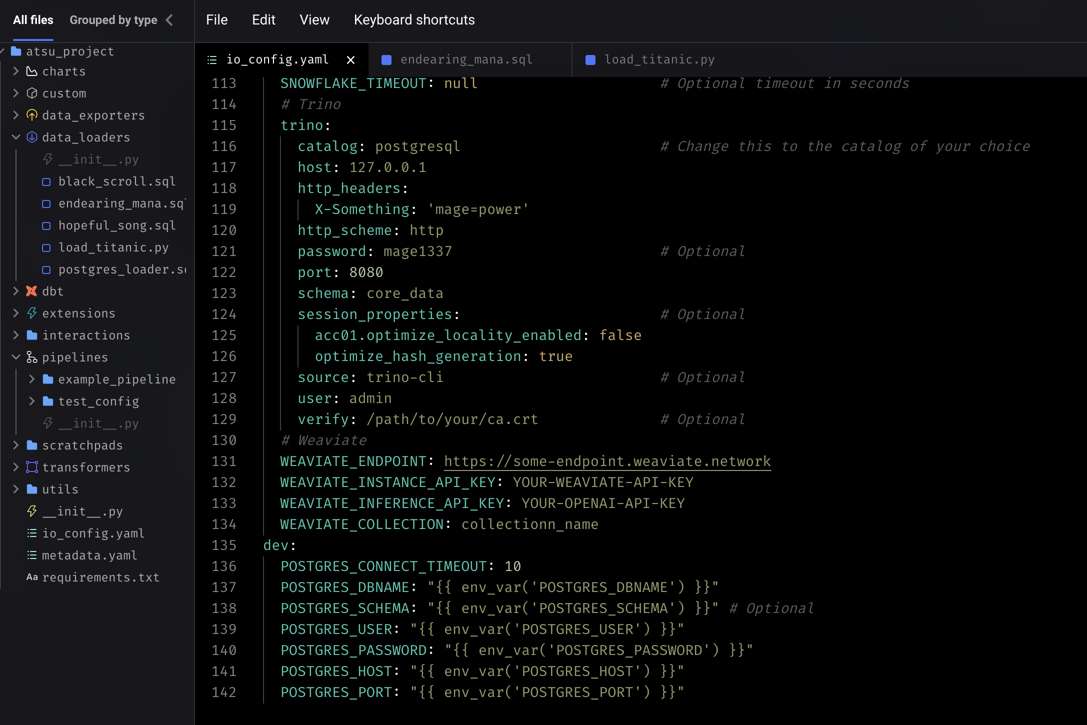Open postgres_loader file in tree

pos(122,270)
